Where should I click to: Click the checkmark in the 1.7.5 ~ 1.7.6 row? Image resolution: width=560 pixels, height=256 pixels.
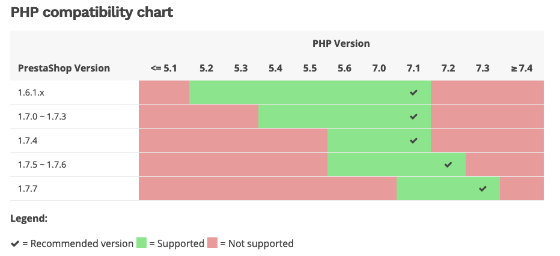(448, 165)
